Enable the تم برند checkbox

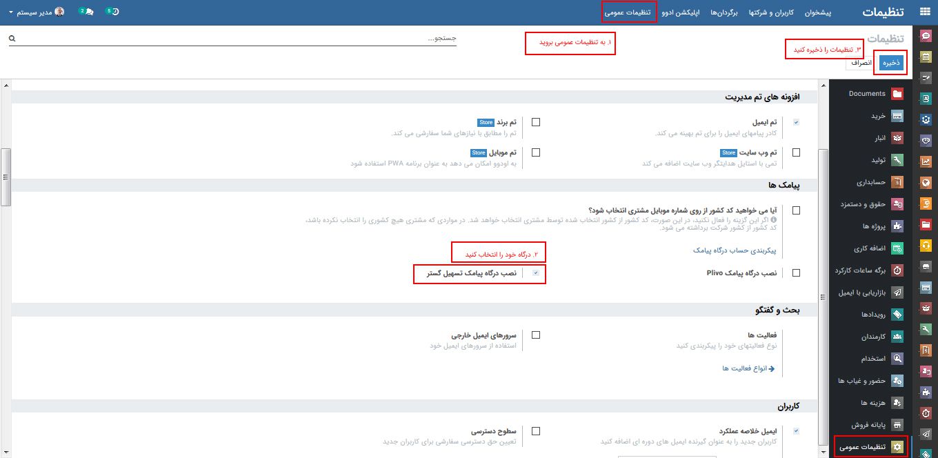tap(536, 122)
